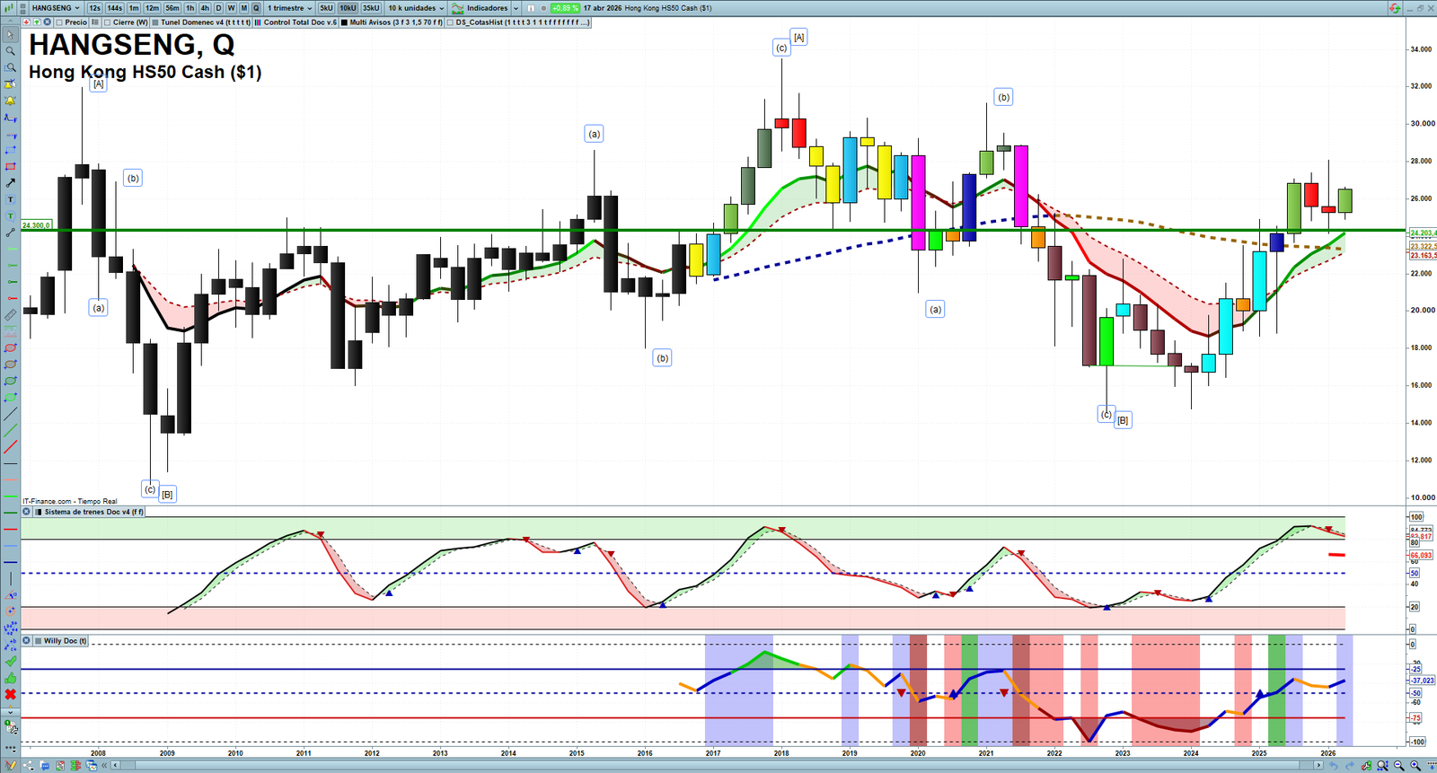The width and height of the screenshot is (1437, 773).
Task: Toggle the DS_CotasHist checkbox
Action: tap(451, 22)
